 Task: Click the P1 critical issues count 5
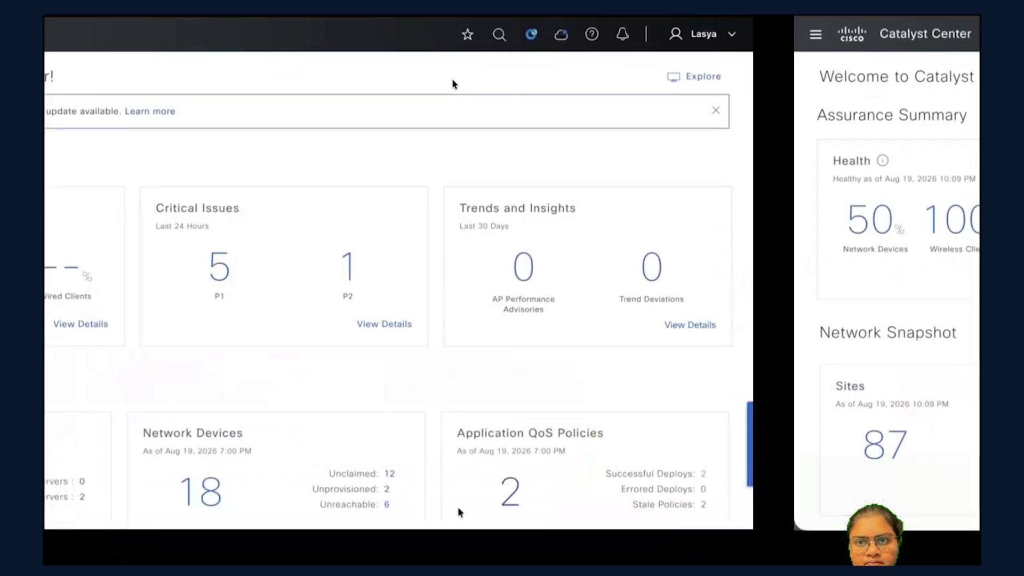(219, 267)
